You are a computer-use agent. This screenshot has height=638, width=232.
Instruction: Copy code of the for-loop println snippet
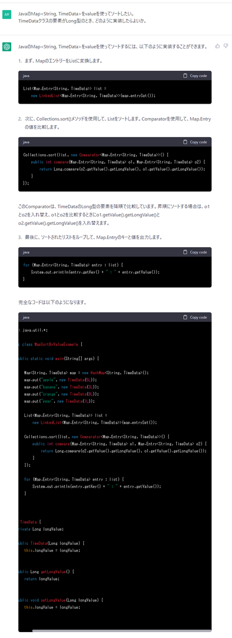[x=195, y=252]
